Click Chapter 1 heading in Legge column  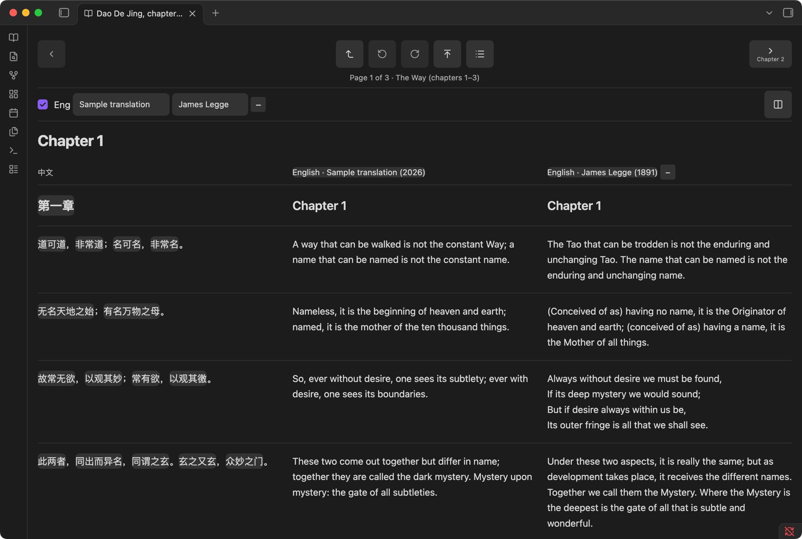click(574, 206)
